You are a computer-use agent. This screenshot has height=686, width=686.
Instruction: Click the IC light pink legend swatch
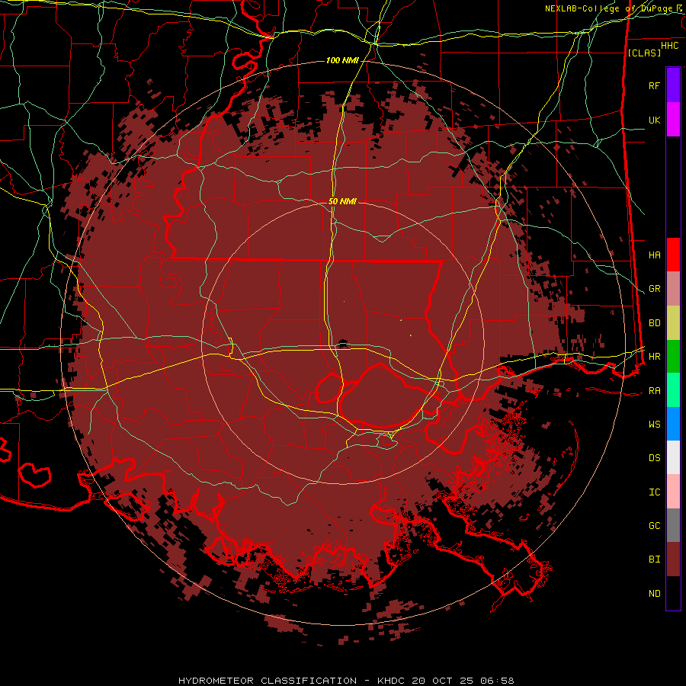coord(673,492)
